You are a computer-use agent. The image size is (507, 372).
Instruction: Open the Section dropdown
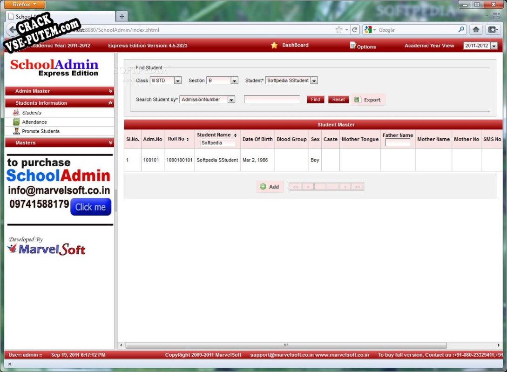[x=235, y=81]
